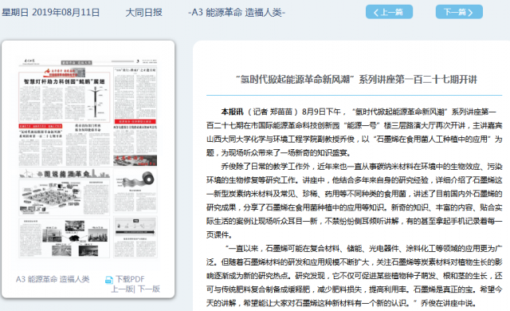The image size is (510, 311).
Task: Open 智慧灯杆助力科创园 headline article in page thumbnail
Action: pos(65,96)
